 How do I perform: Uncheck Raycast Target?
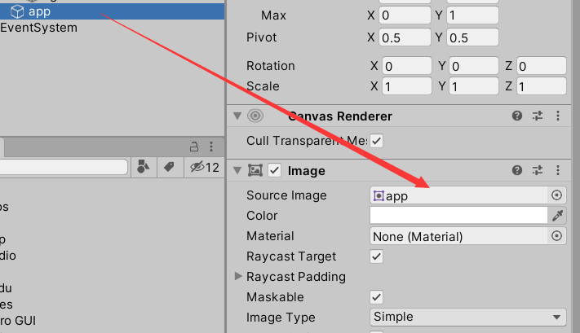376,256
